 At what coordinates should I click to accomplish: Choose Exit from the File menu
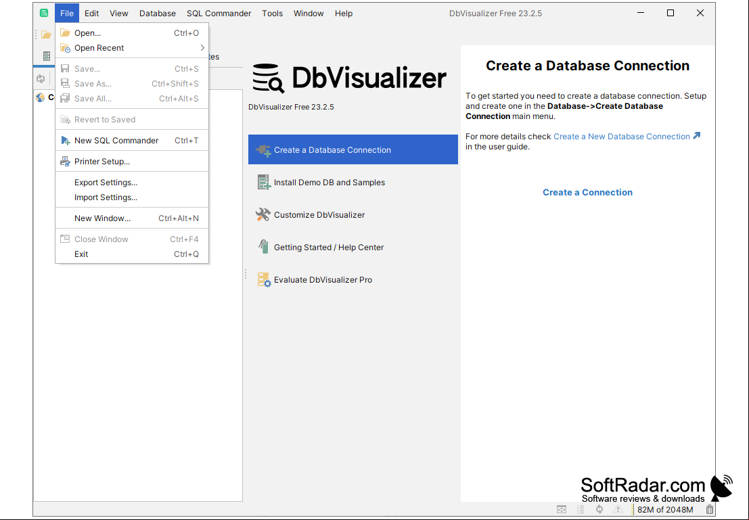tap(132, 254)
